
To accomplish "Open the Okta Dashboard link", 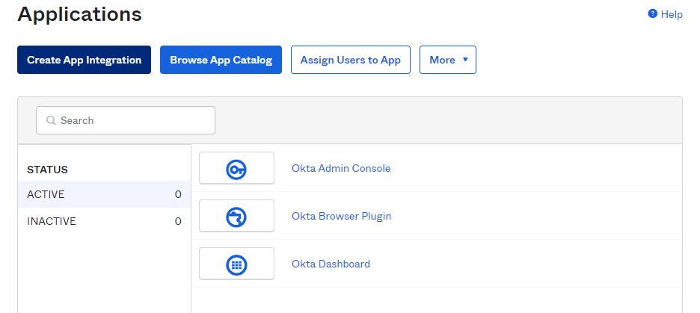I will [x=331, y=264].
